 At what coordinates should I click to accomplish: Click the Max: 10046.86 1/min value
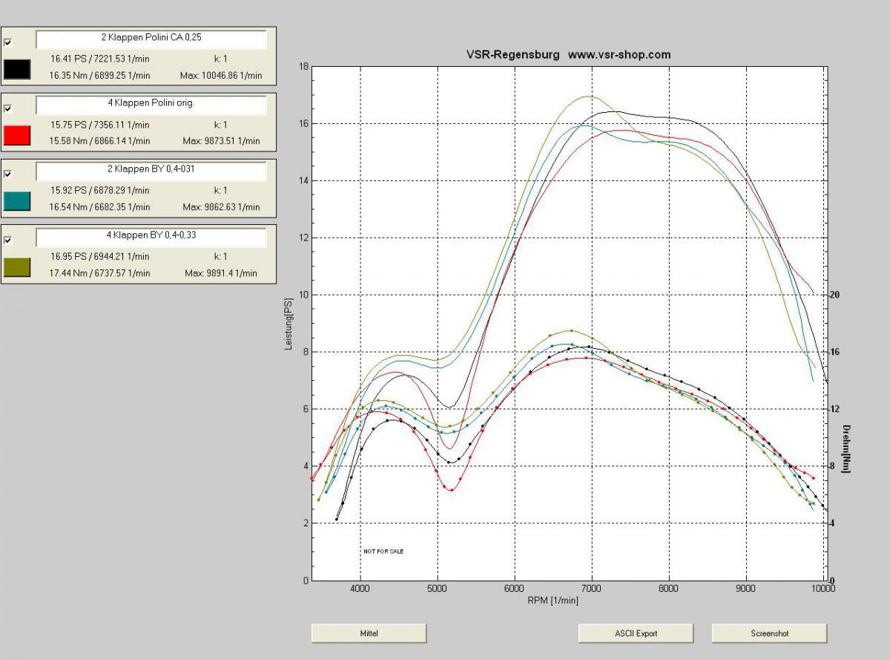tap(220, 75)
